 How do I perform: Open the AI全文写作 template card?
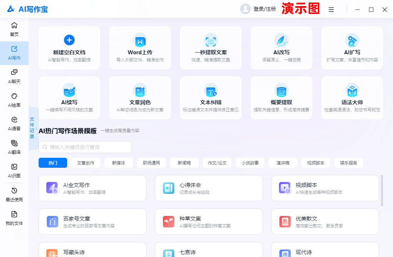click(93, 188)
